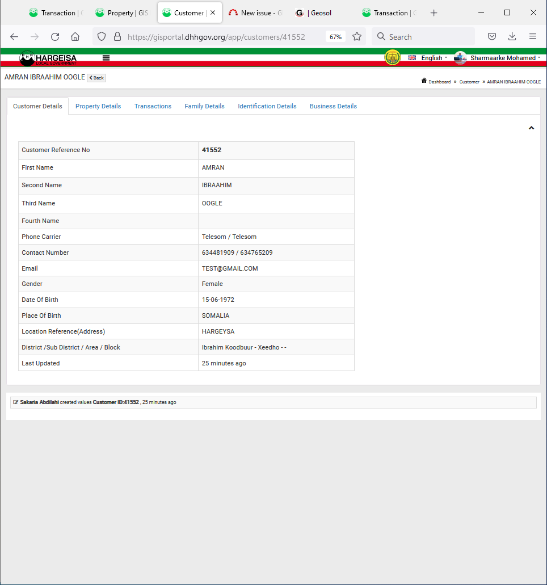Screen dimensions: 547x585
Task: Click the Save to Pocket icon
Action: [492, 36]
